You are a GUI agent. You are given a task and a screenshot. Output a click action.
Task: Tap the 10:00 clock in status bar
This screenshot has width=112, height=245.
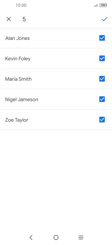[21, 5]
